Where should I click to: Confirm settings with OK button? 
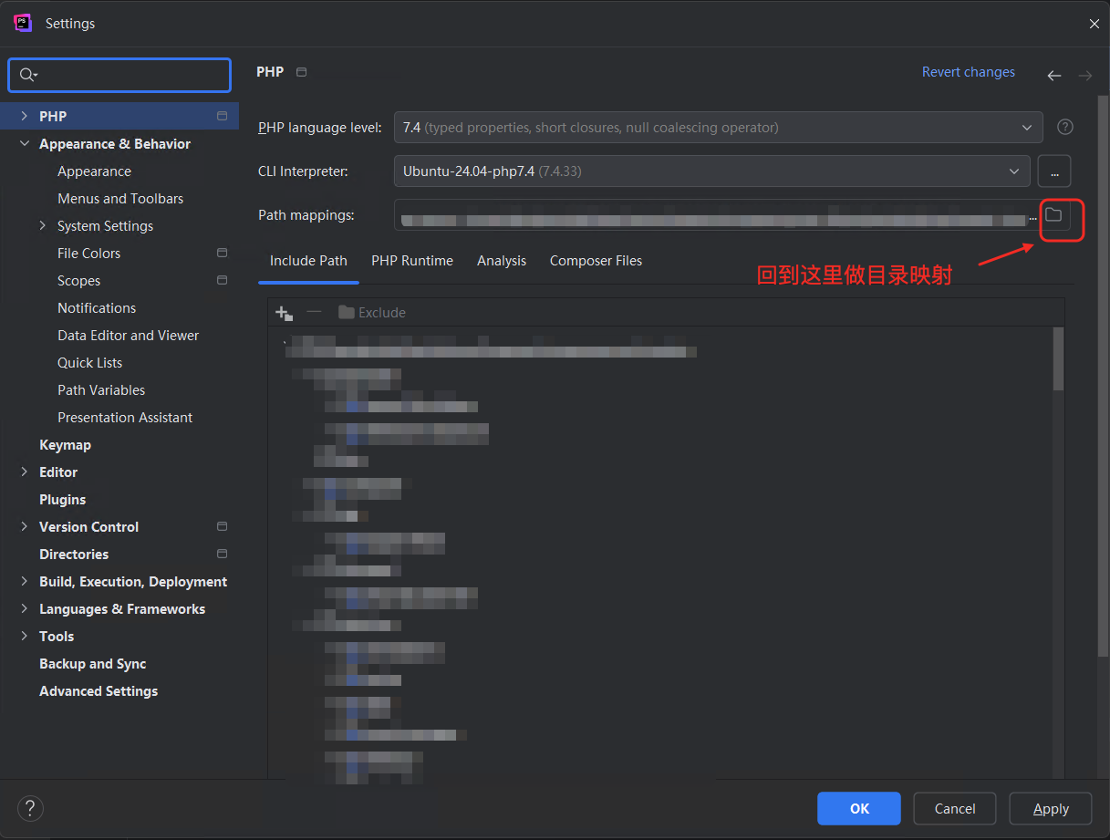coord(859,808)
